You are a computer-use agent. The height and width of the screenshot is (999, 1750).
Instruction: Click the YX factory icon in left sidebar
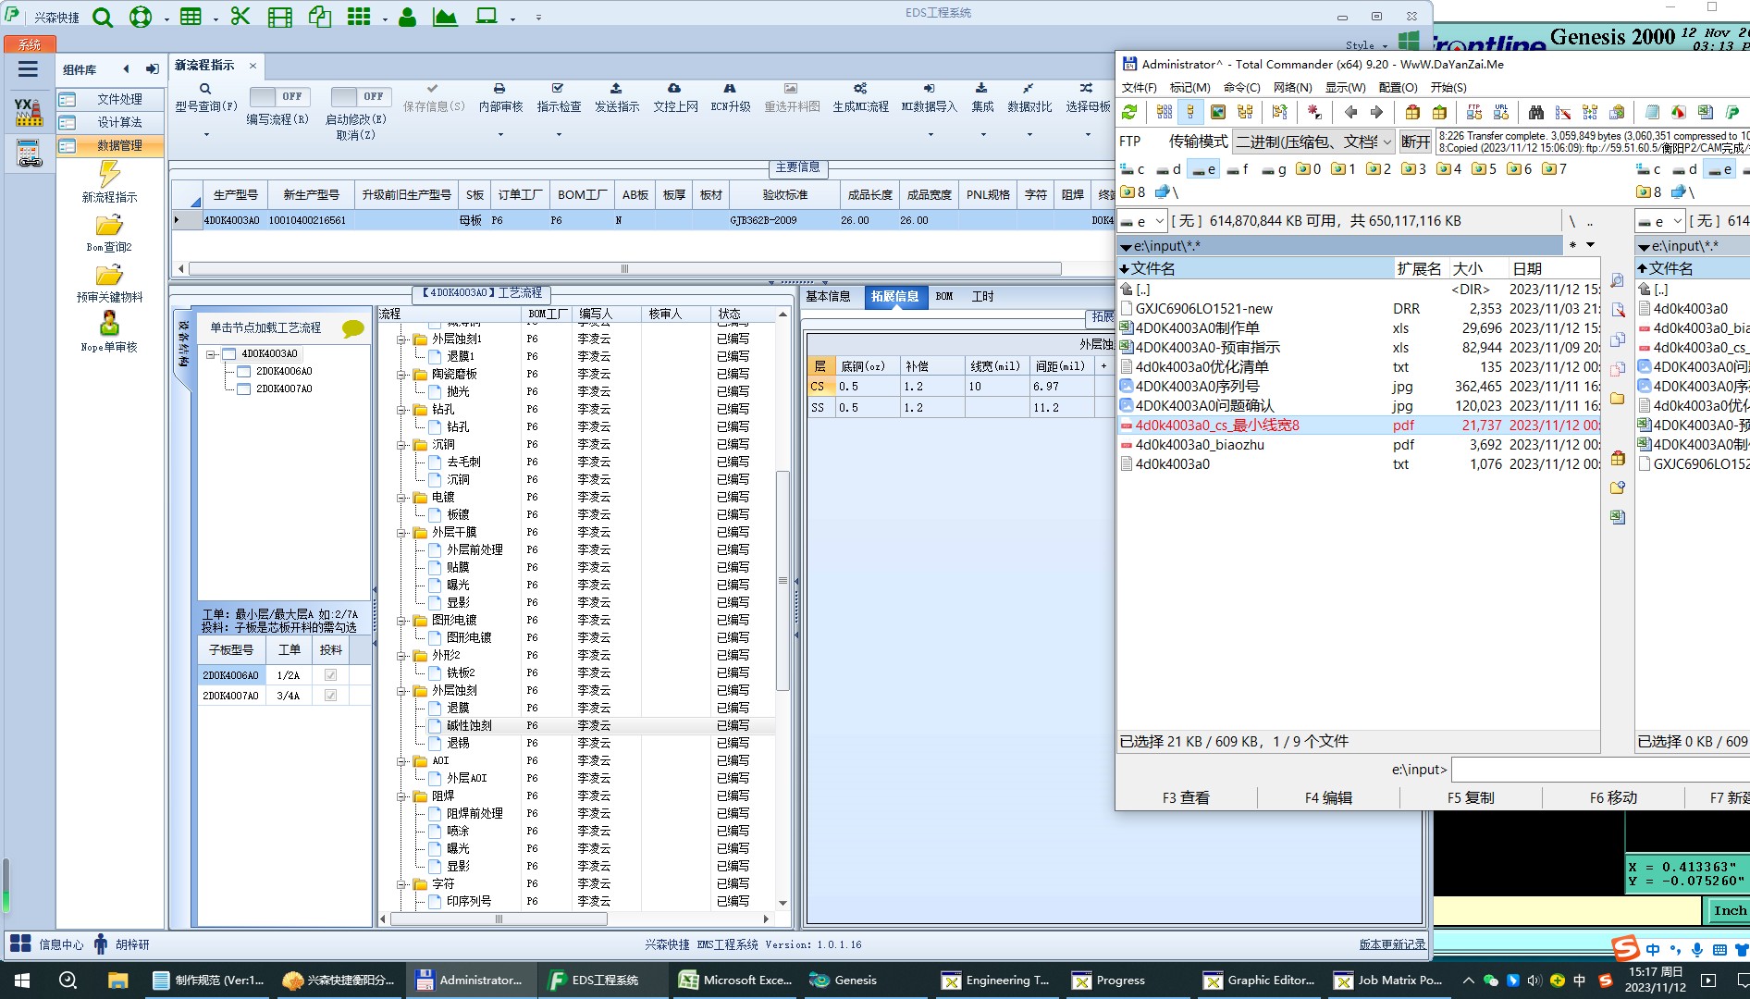[x=29, y=111]
